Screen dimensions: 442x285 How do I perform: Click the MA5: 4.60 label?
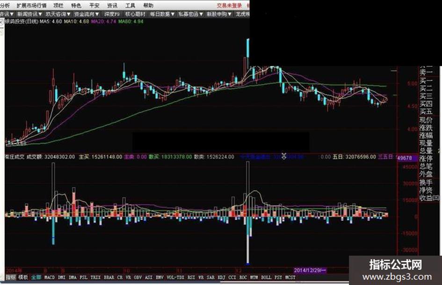coord(51,22)
